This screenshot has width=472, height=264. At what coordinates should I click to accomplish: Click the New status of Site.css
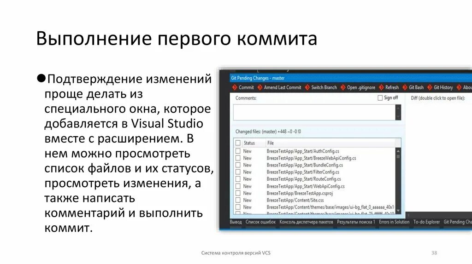tap(247, 200)
